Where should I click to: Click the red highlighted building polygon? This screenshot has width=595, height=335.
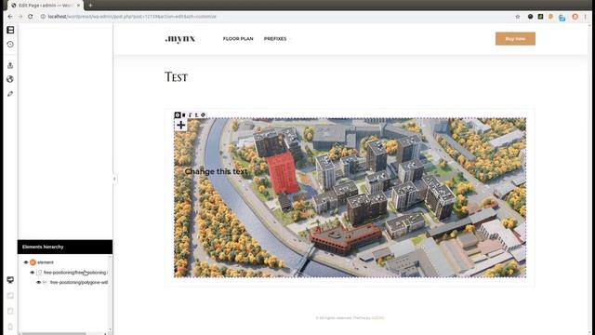click(x=283, y=173)
